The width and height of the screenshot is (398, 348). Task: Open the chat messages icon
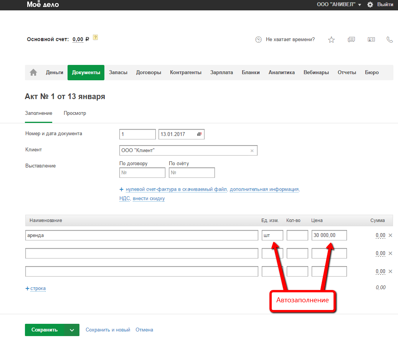point(351,40)
